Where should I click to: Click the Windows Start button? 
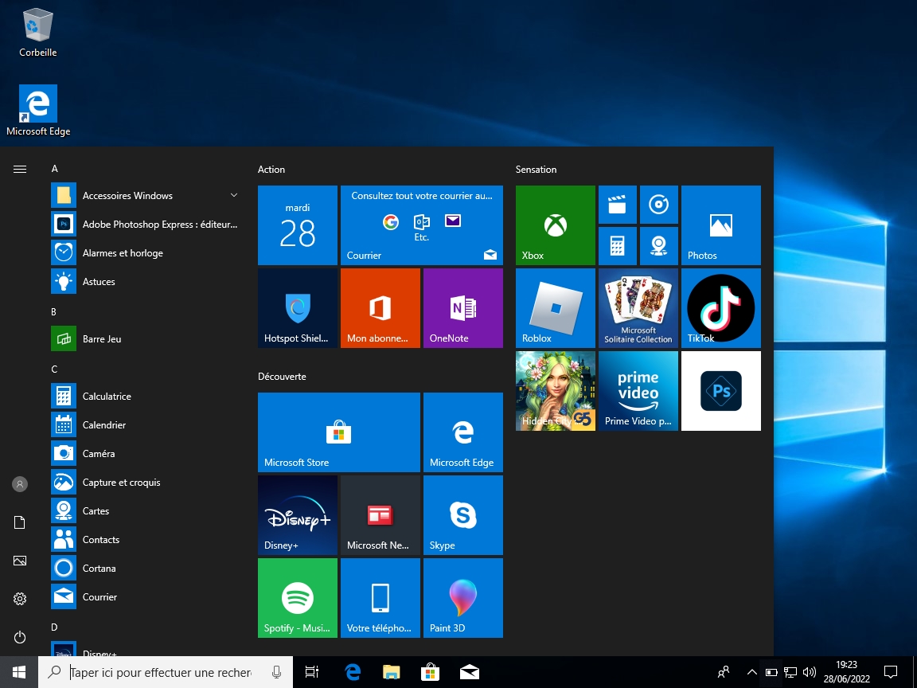tap(19, 672)
